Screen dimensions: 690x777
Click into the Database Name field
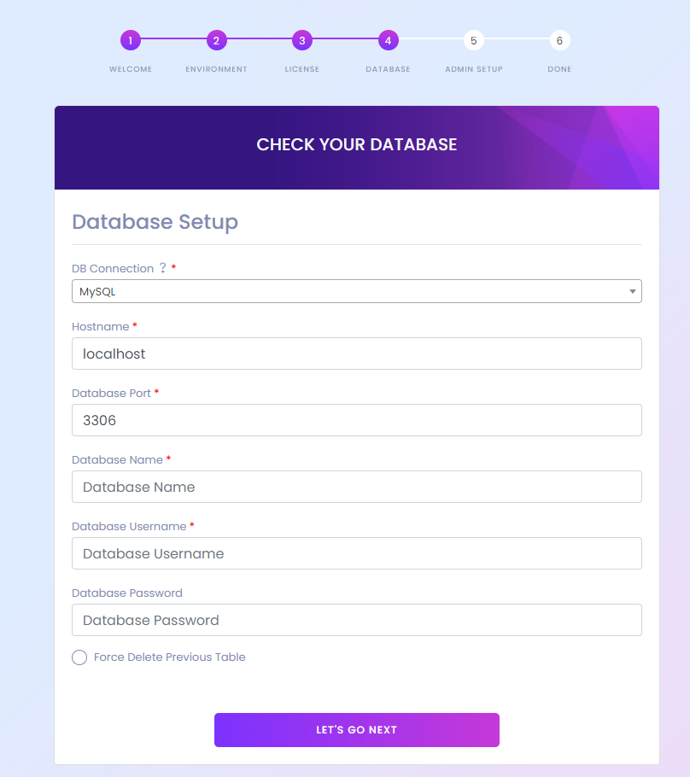(x=356, y=487)
